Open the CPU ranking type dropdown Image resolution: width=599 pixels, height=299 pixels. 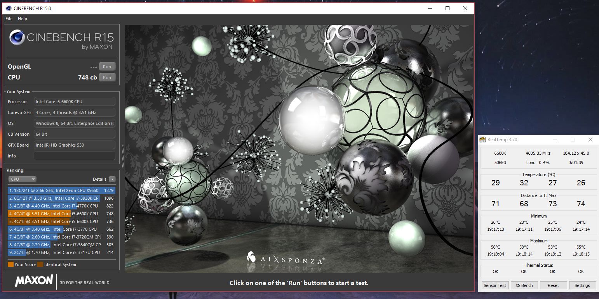[23, 179]
